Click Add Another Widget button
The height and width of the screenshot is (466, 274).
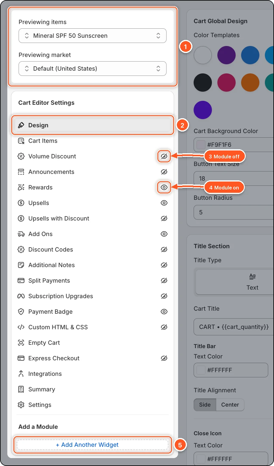tap(93, 445)
